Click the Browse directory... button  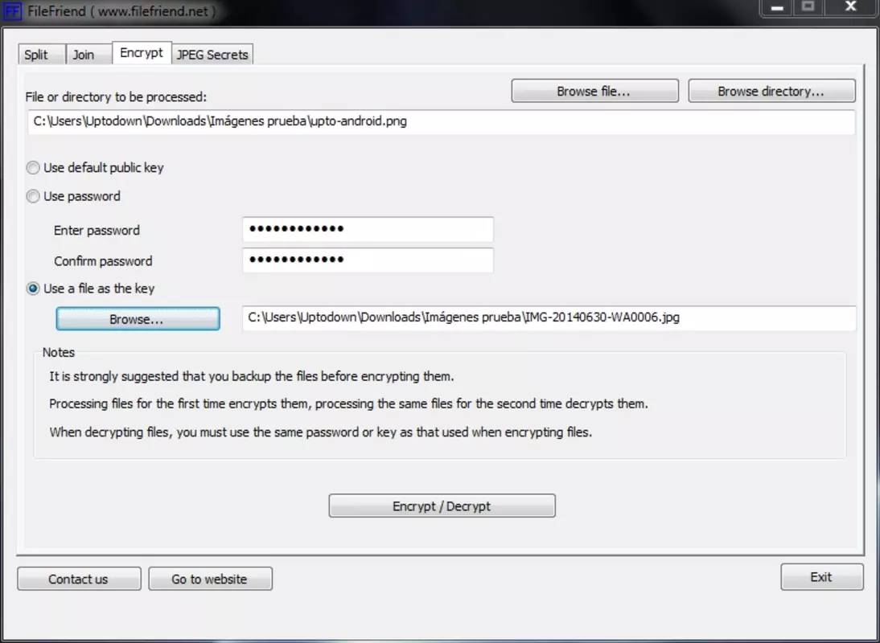(x=771, y=91)
